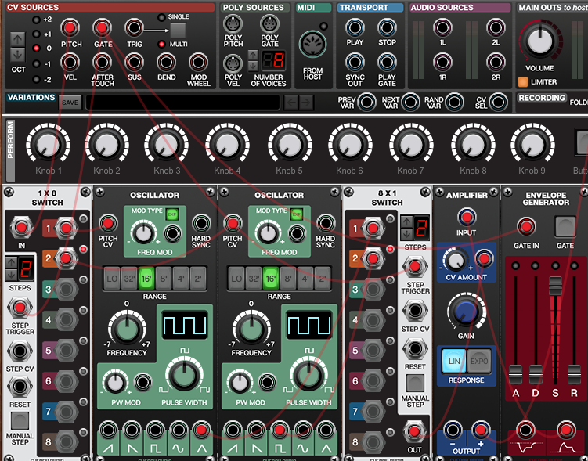This screenshot has width=588, height=461.
Task: Click the variations SAVE button
Action: (x=70, y=103)
